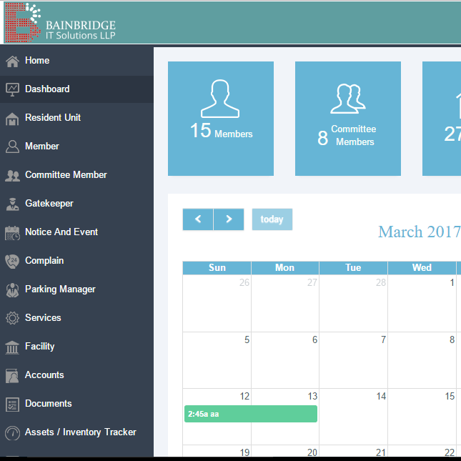Viewport: 461px width, 461px height.
Task: Click date number 13 in calendar
Action: [312, 397]
